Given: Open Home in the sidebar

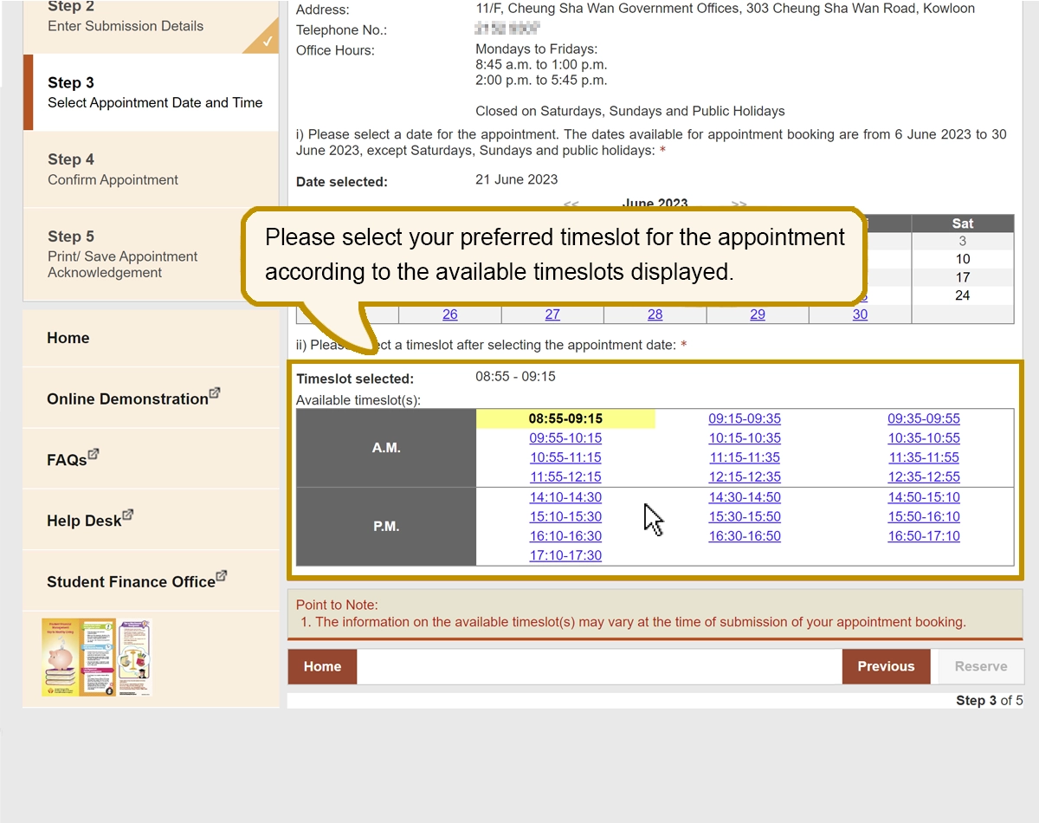Looking at the screenshot, I should pos(151,338).
